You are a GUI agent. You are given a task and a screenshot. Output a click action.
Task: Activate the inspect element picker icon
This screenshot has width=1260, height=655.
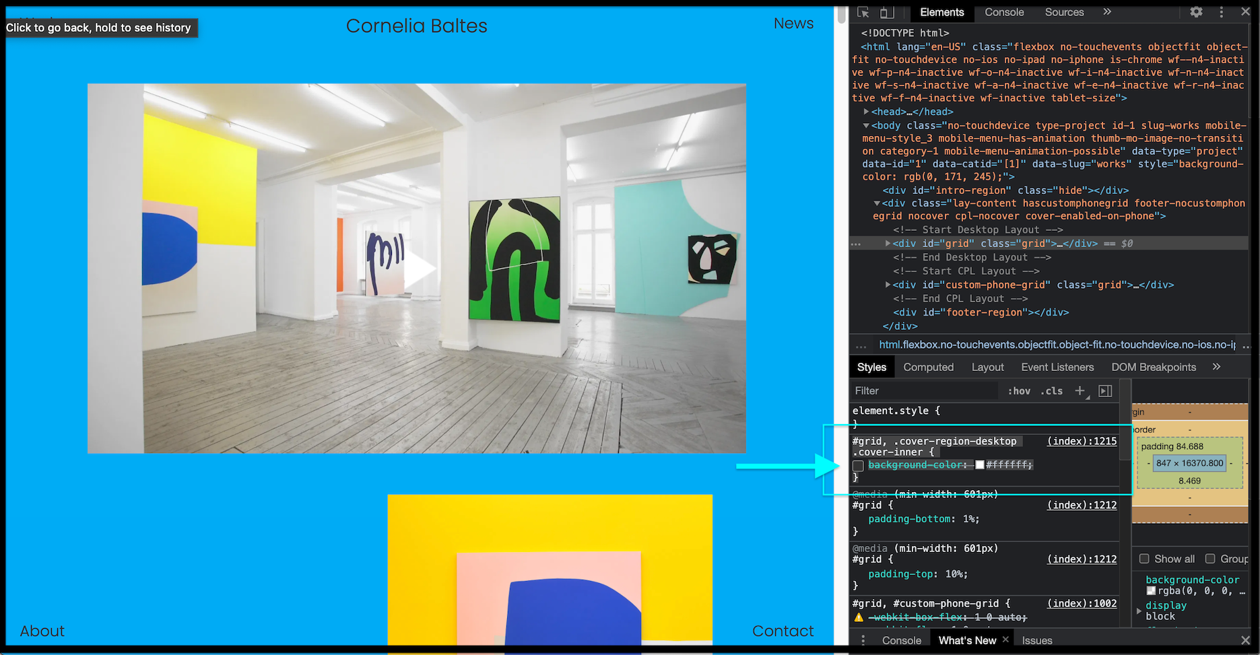tap(863, 12)
